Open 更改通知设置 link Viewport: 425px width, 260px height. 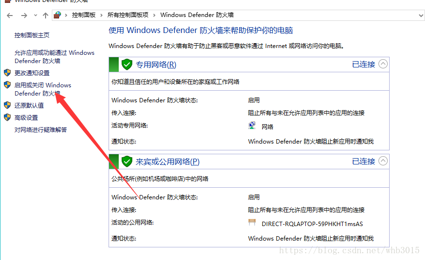point(32,73)
